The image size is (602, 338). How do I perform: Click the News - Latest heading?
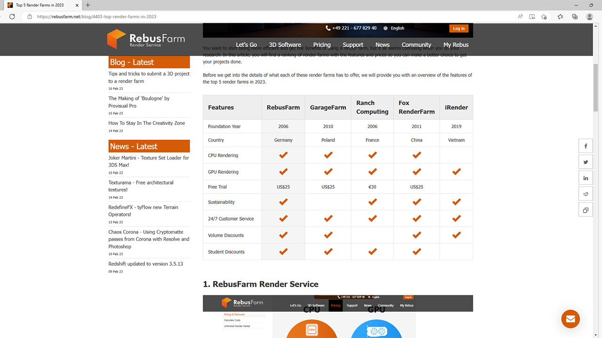pos(149,146)
